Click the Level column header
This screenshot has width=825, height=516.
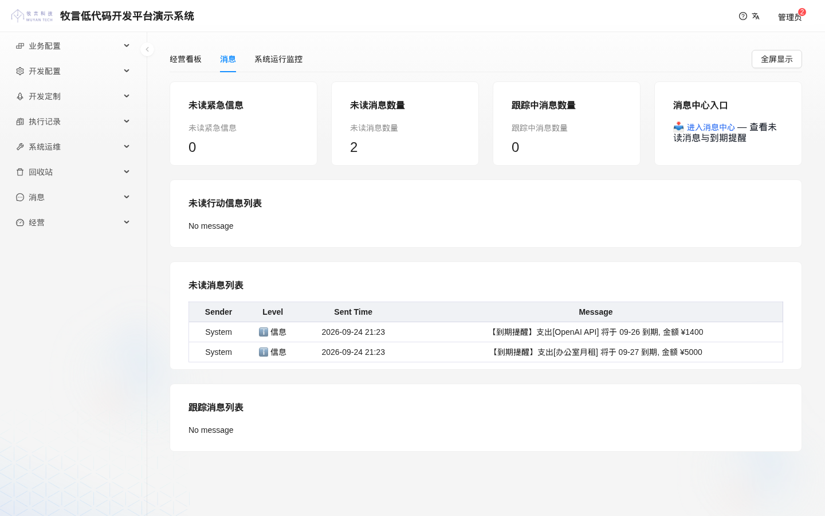[x=273, y=312]
